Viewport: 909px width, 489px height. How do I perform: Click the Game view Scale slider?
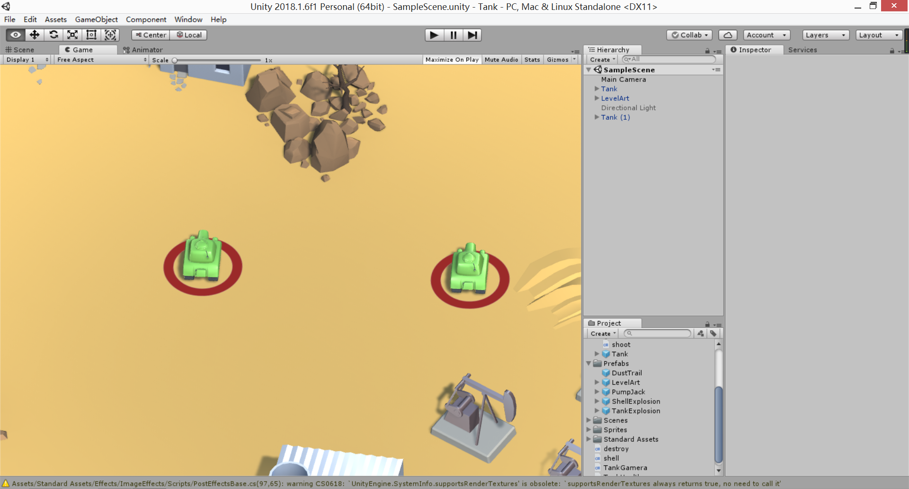pos(217,60)
